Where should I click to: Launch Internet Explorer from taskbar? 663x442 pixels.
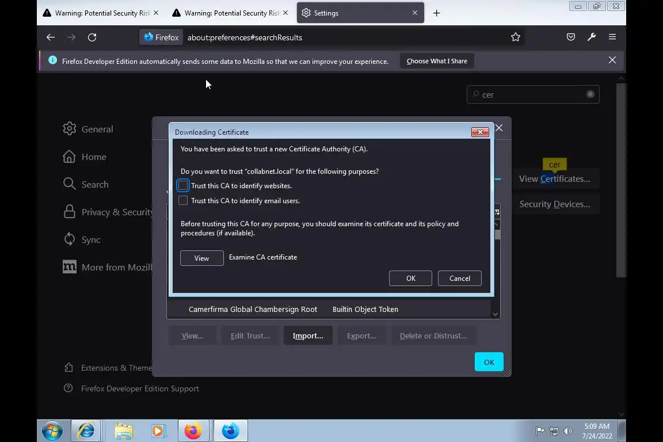tap(86, 431)
